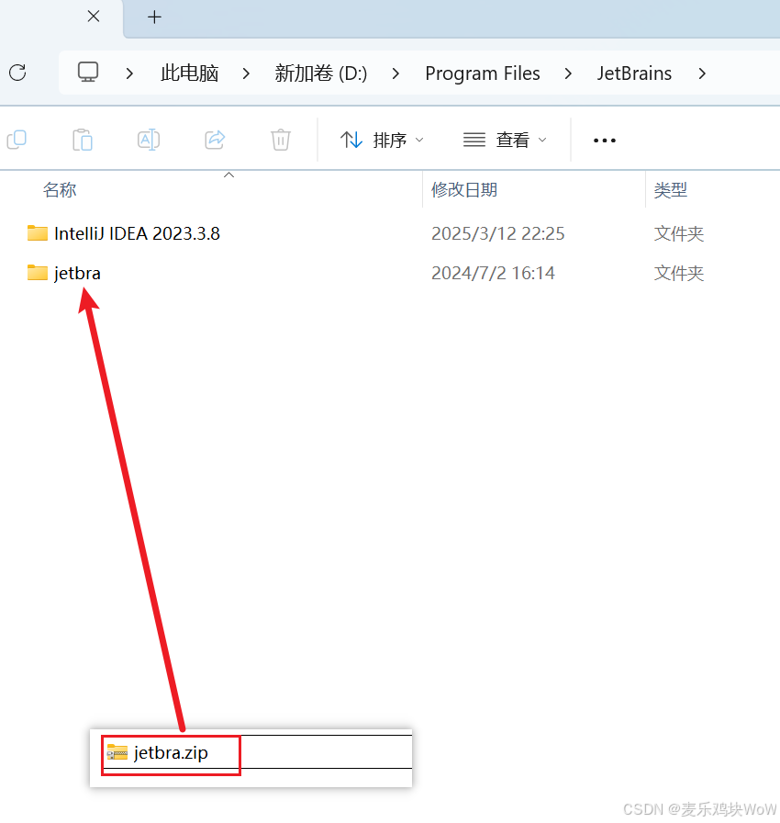Image resolution: width=780 pixels, height=823 pixels.
Task: Click the jetbra.zip archive icon
Action: [117, 752]
